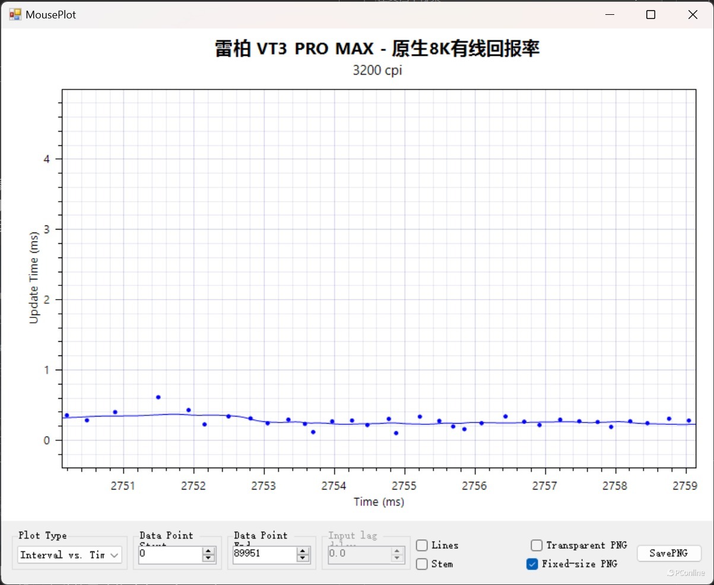This screenshot has width=714, height=585.
Task: Click the SavePNG button
Action: coord(669,553)
